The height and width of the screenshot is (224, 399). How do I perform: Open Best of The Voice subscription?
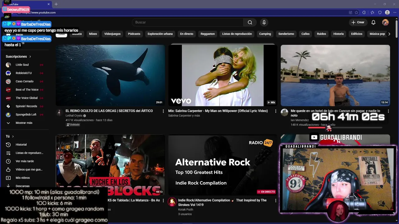pos(27,90)
